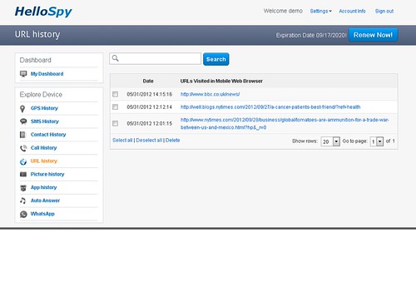This screenshot has height=307, width=416.
Task: Open Call History section
Action: tap(43, 148)
